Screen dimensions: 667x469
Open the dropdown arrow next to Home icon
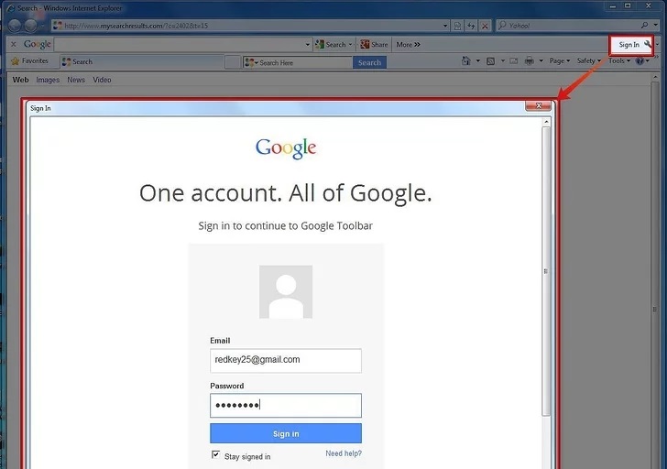pyautogui.click(x=477, y=61)
